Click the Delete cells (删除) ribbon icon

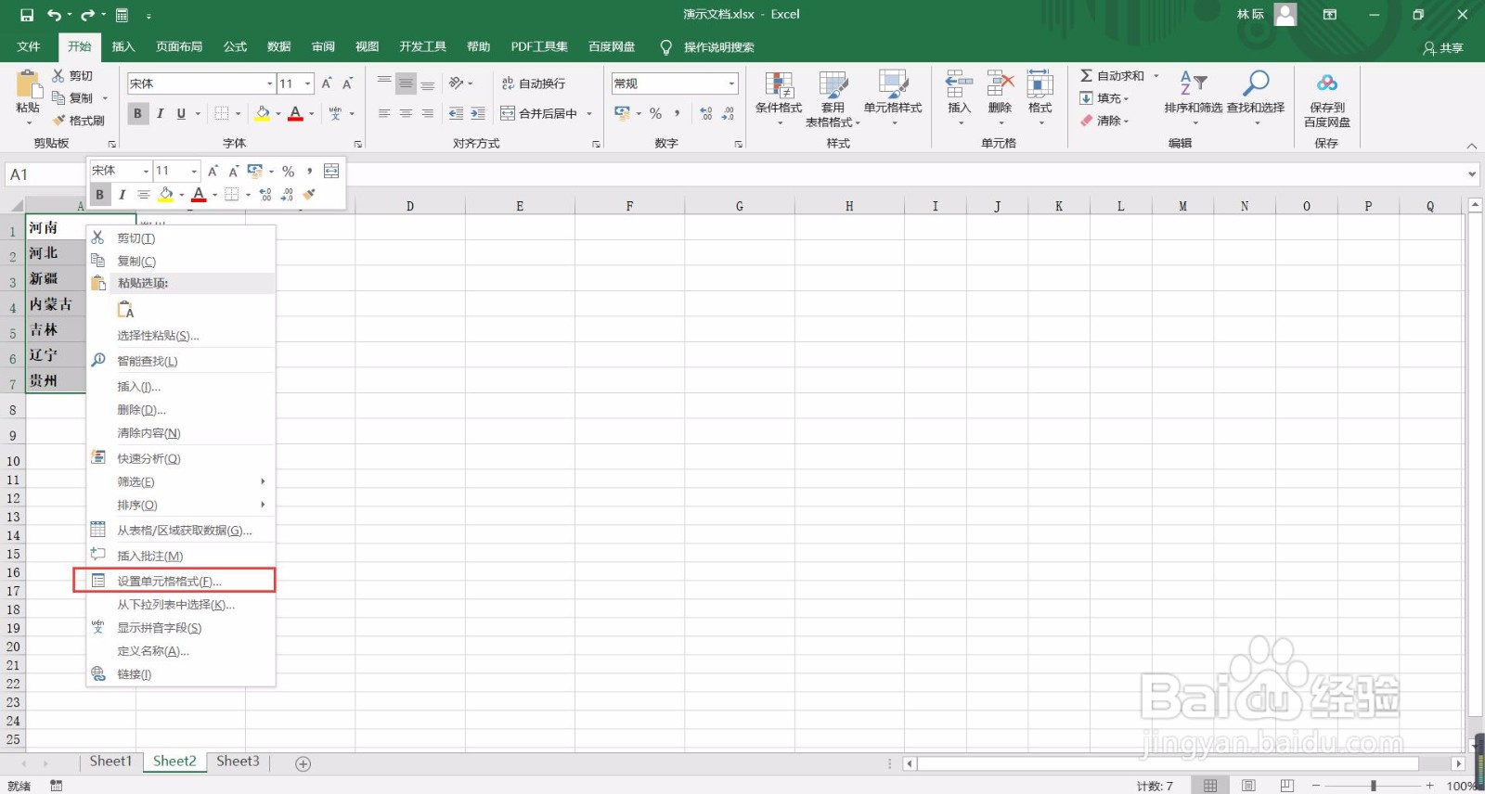pyautogui.click(x=1000, y=83)
